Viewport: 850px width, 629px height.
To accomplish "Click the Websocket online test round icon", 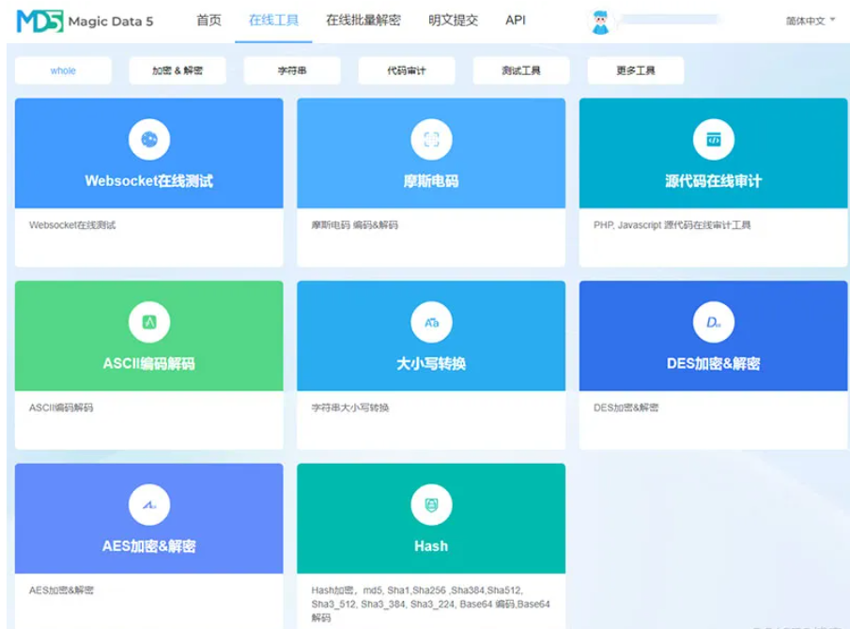I will 149,139.
